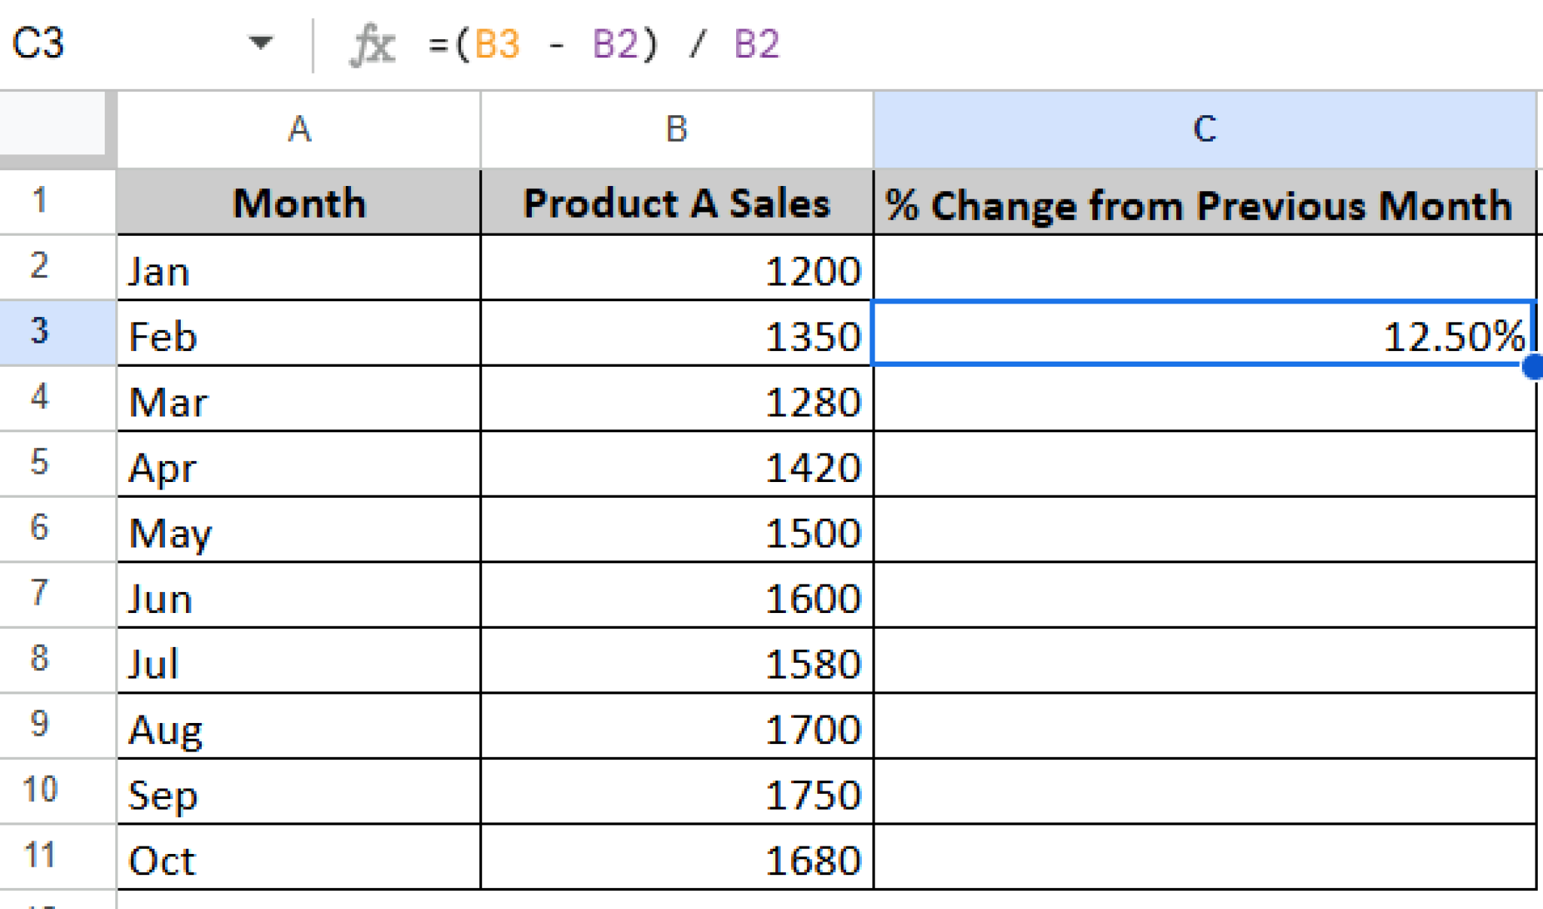Click the fx formula icon

point(374,45)
